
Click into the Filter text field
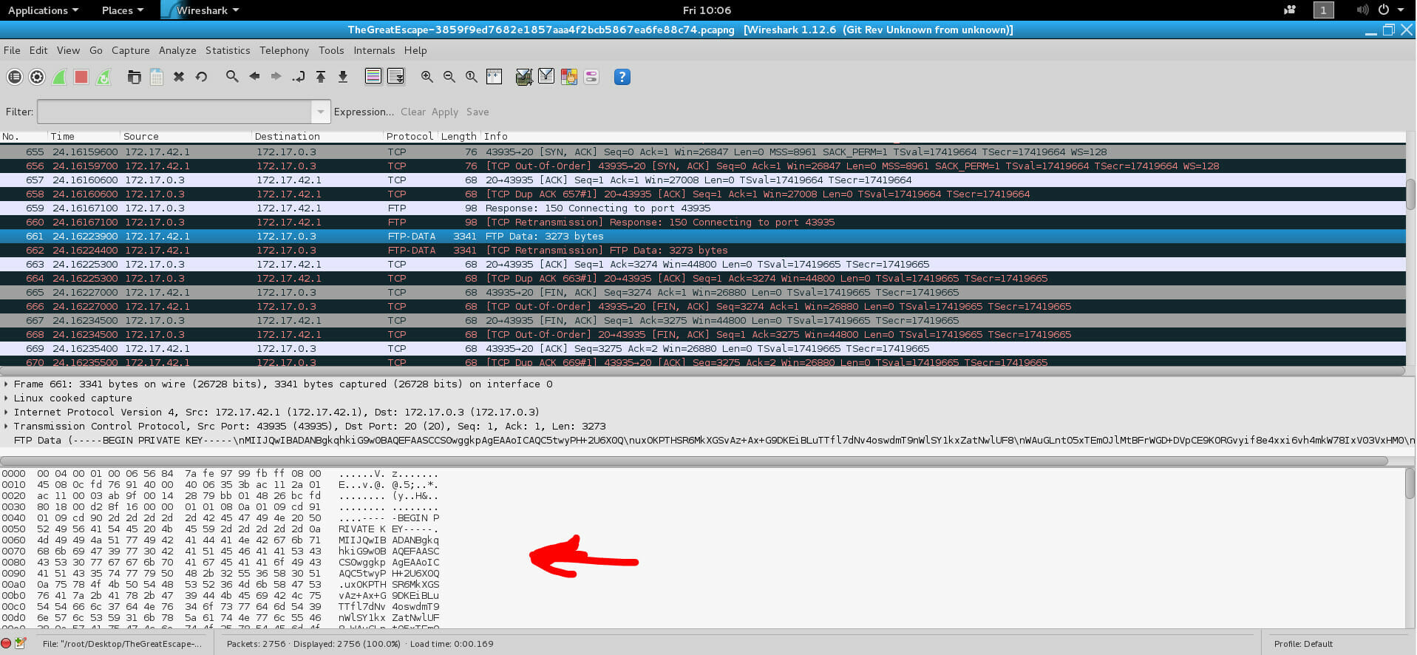coord(174,112)
